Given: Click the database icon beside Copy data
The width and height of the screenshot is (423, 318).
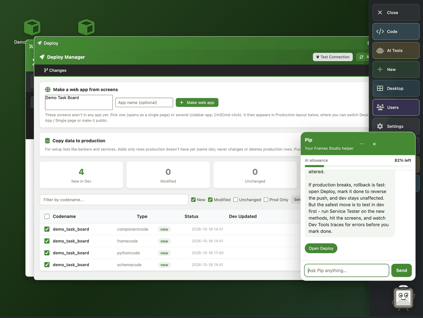Looking at the screenshot, I should [47, 140].
